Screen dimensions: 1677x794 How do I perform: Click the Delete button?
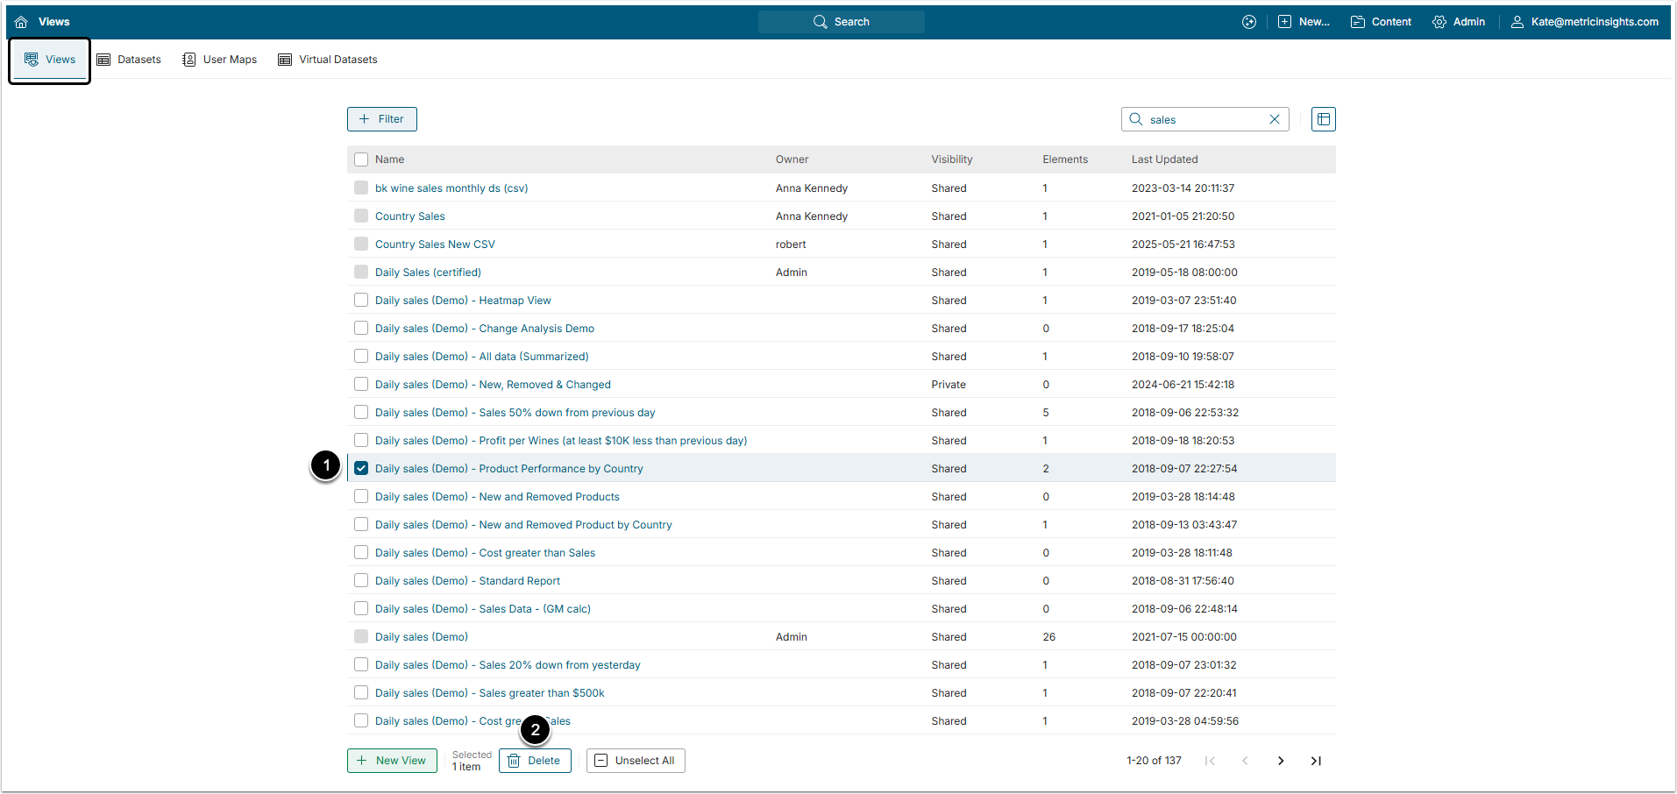535,761
